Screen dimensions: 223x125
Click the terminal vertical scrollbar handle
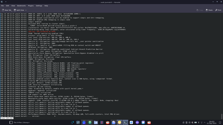222,116
